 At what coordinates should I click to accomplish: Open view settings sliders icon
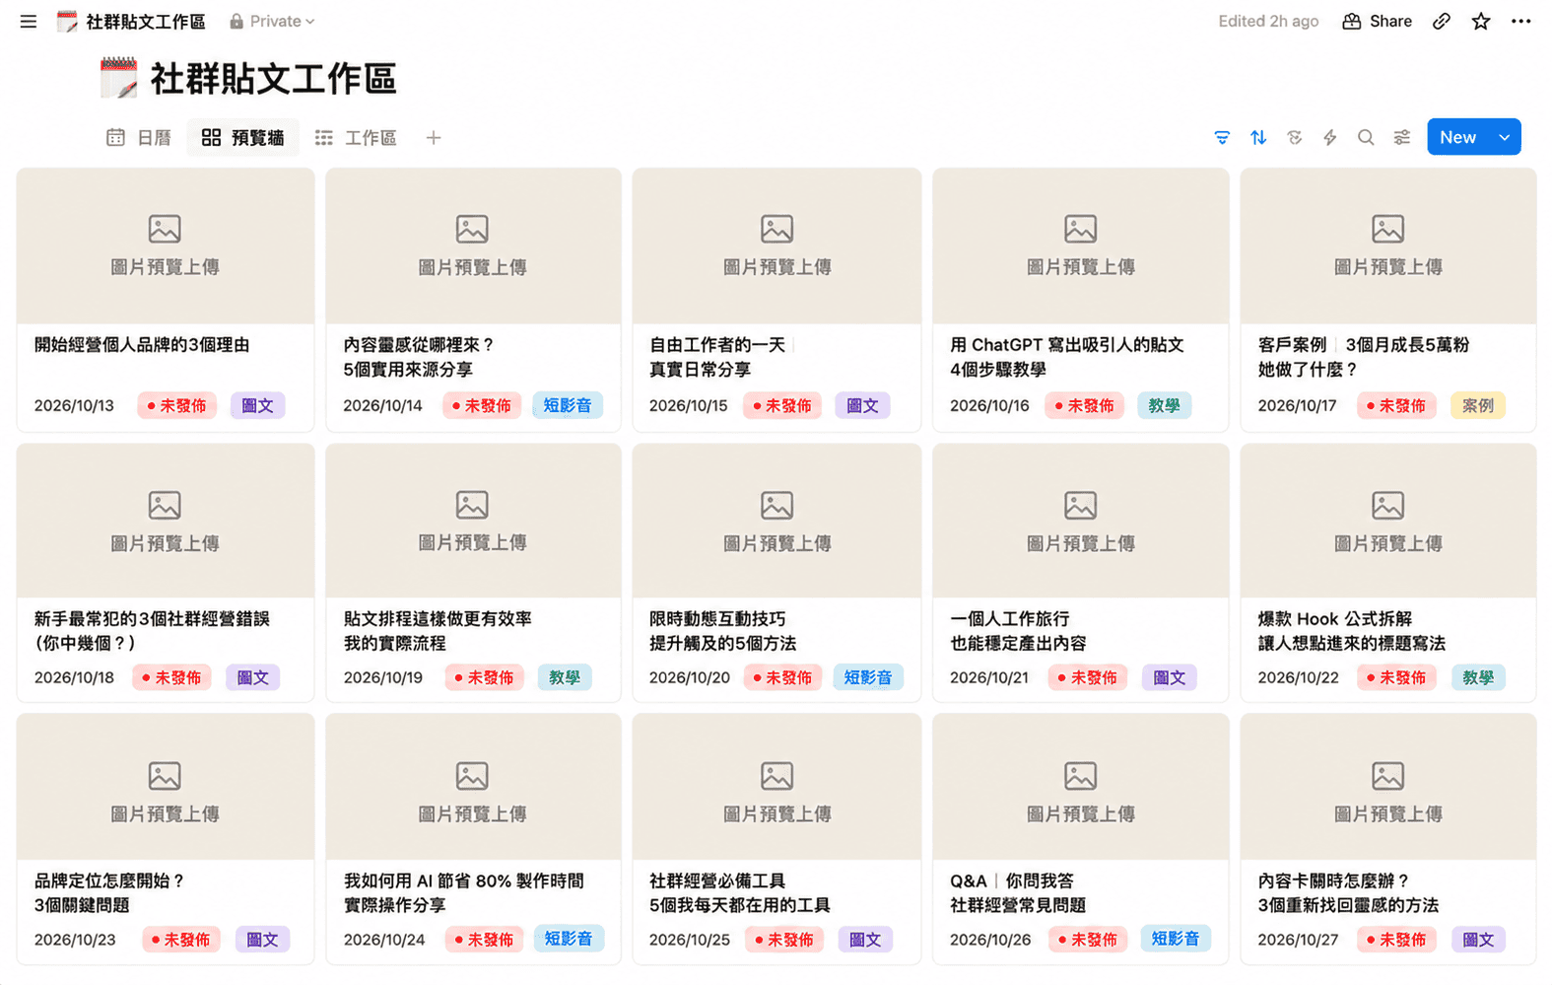[x=1402, y=137]
